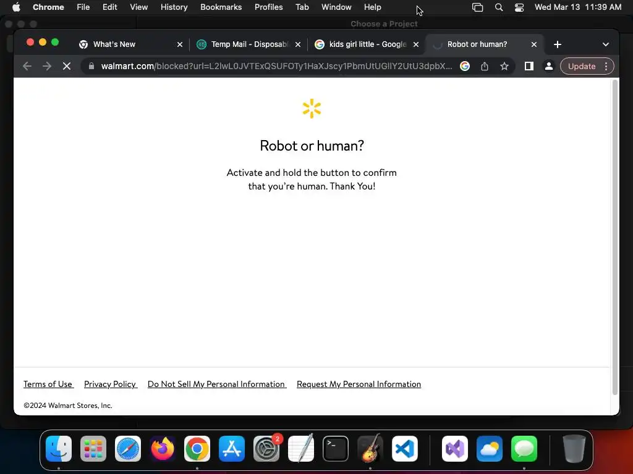Launch Firefox from the Dock
The height and width of the screenshot is (474, 633).
163,449
